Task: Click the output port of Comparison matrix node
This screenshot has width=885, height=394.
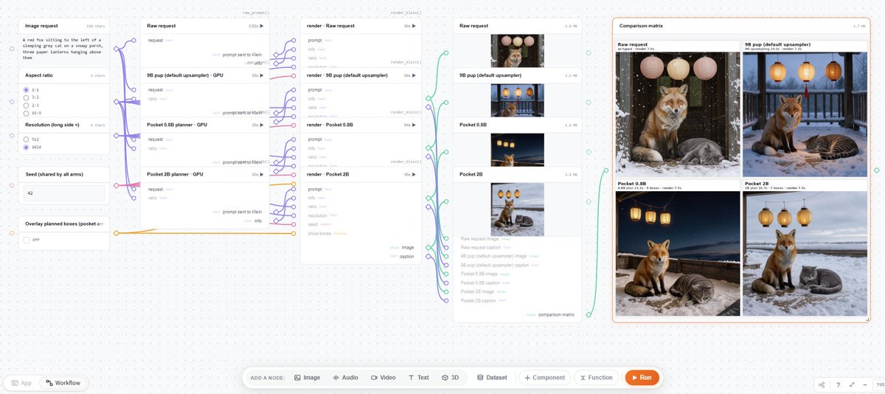Action: point(877,170)
